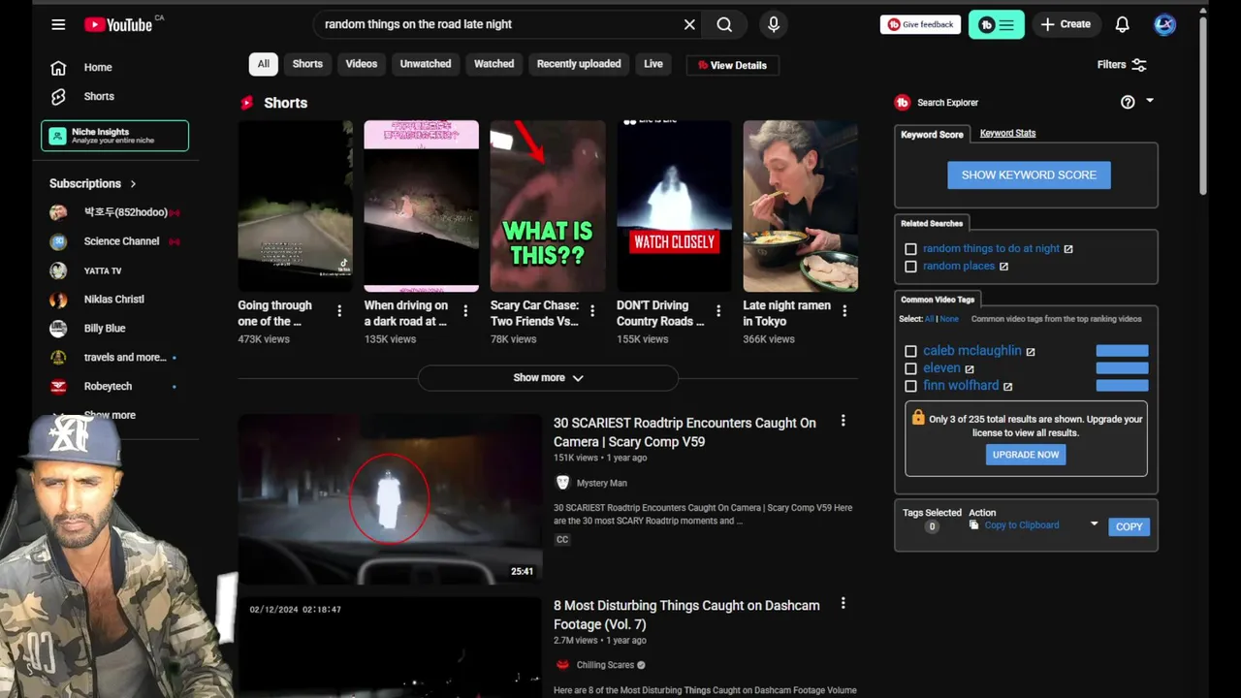Image resolution: width=1241 pixels, height=698 pixels.
Task: Select the All filter chip
Action: 263,64
